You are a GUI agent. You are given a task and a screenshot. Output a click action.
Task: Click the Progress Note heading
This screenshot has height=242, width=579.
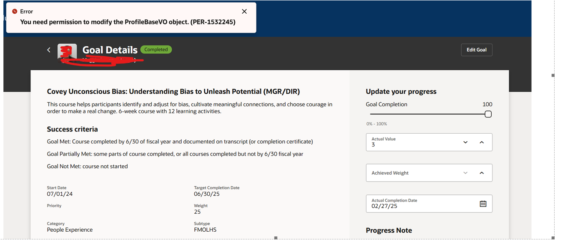(389, 230)
